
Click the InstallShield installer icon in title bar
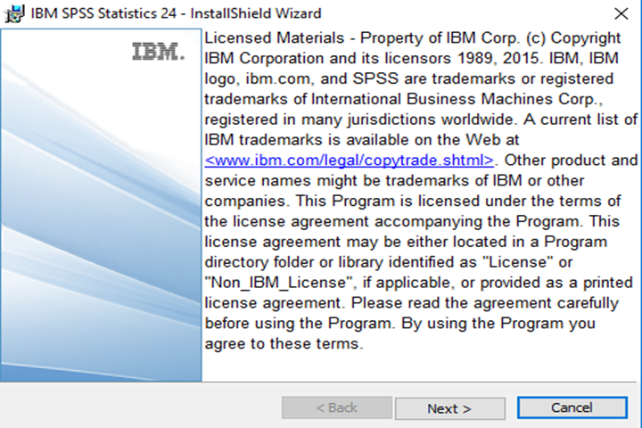pyautogui.click(x=14, y=13)
